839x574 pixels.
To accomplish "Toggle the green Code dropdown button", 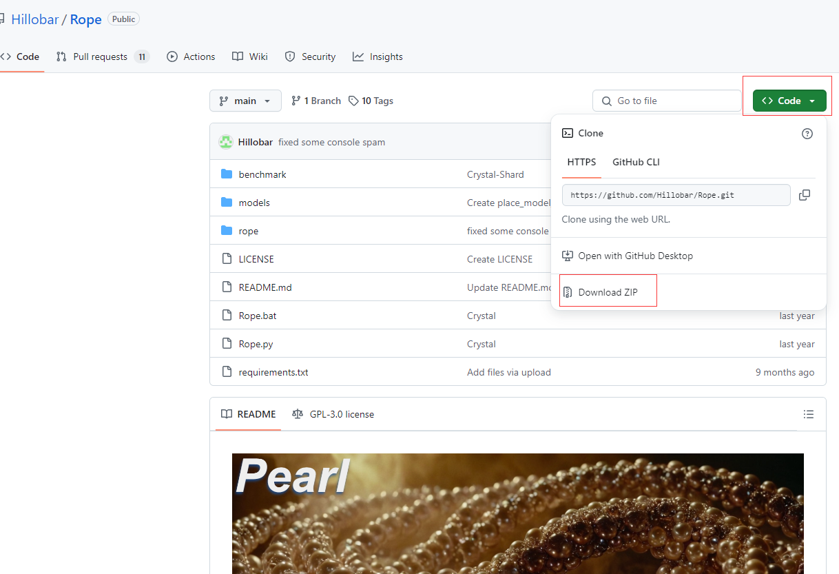I will point(789,101).
